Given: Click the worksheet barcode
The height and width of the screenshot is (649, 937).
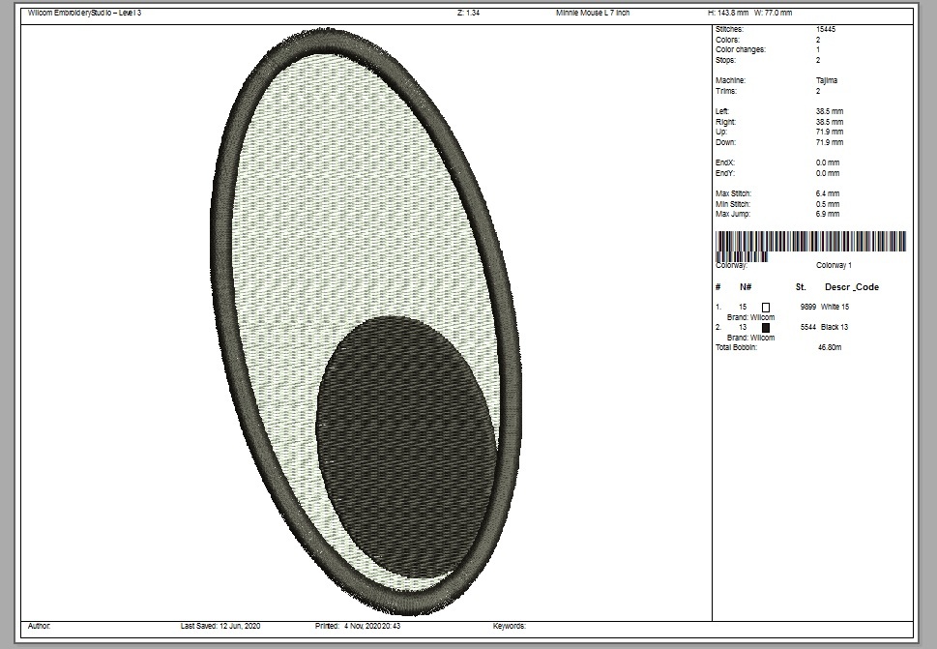Looking at the screenshot, I should tap(810, 245).
